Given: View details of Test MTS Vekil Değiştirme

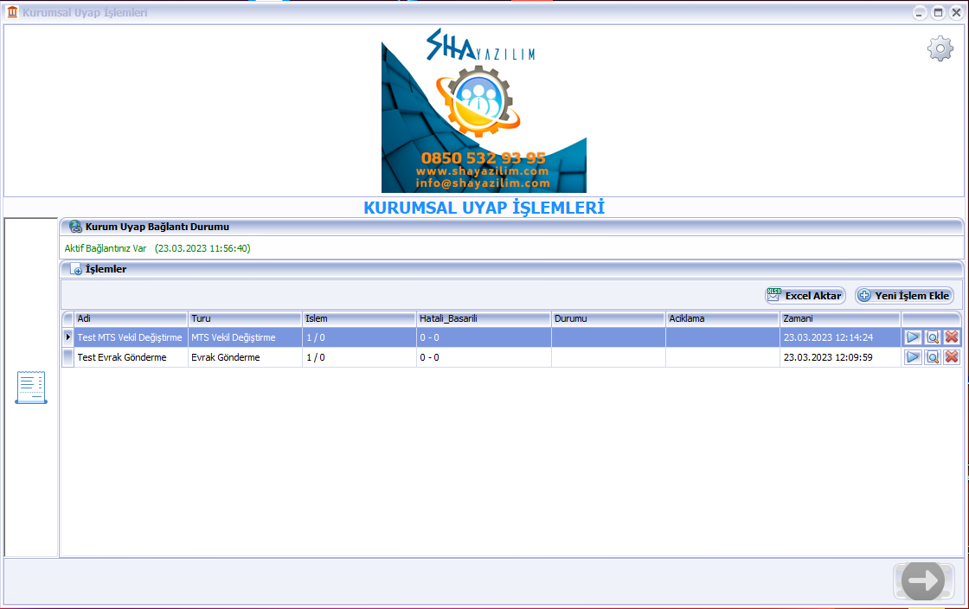Looking at the screenshot, I should coord(933,337).
